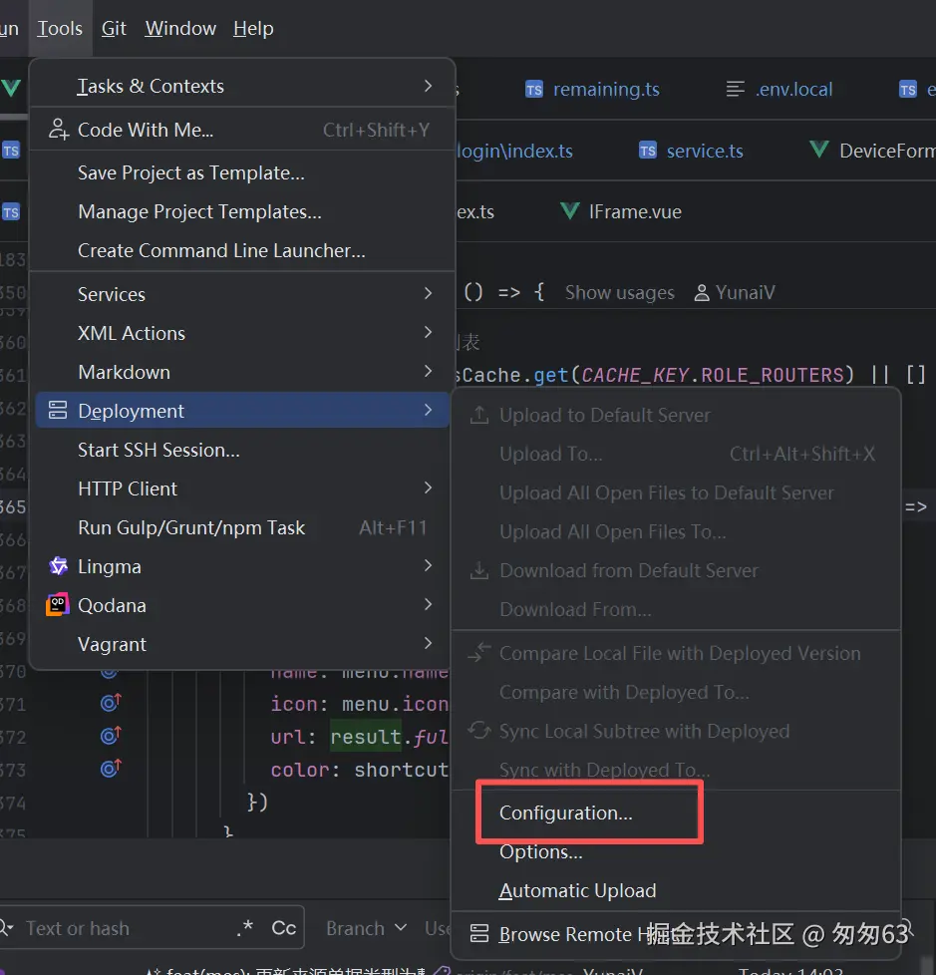
Task: Open Deployment Configuration...
Action: (x=676, y=813)
